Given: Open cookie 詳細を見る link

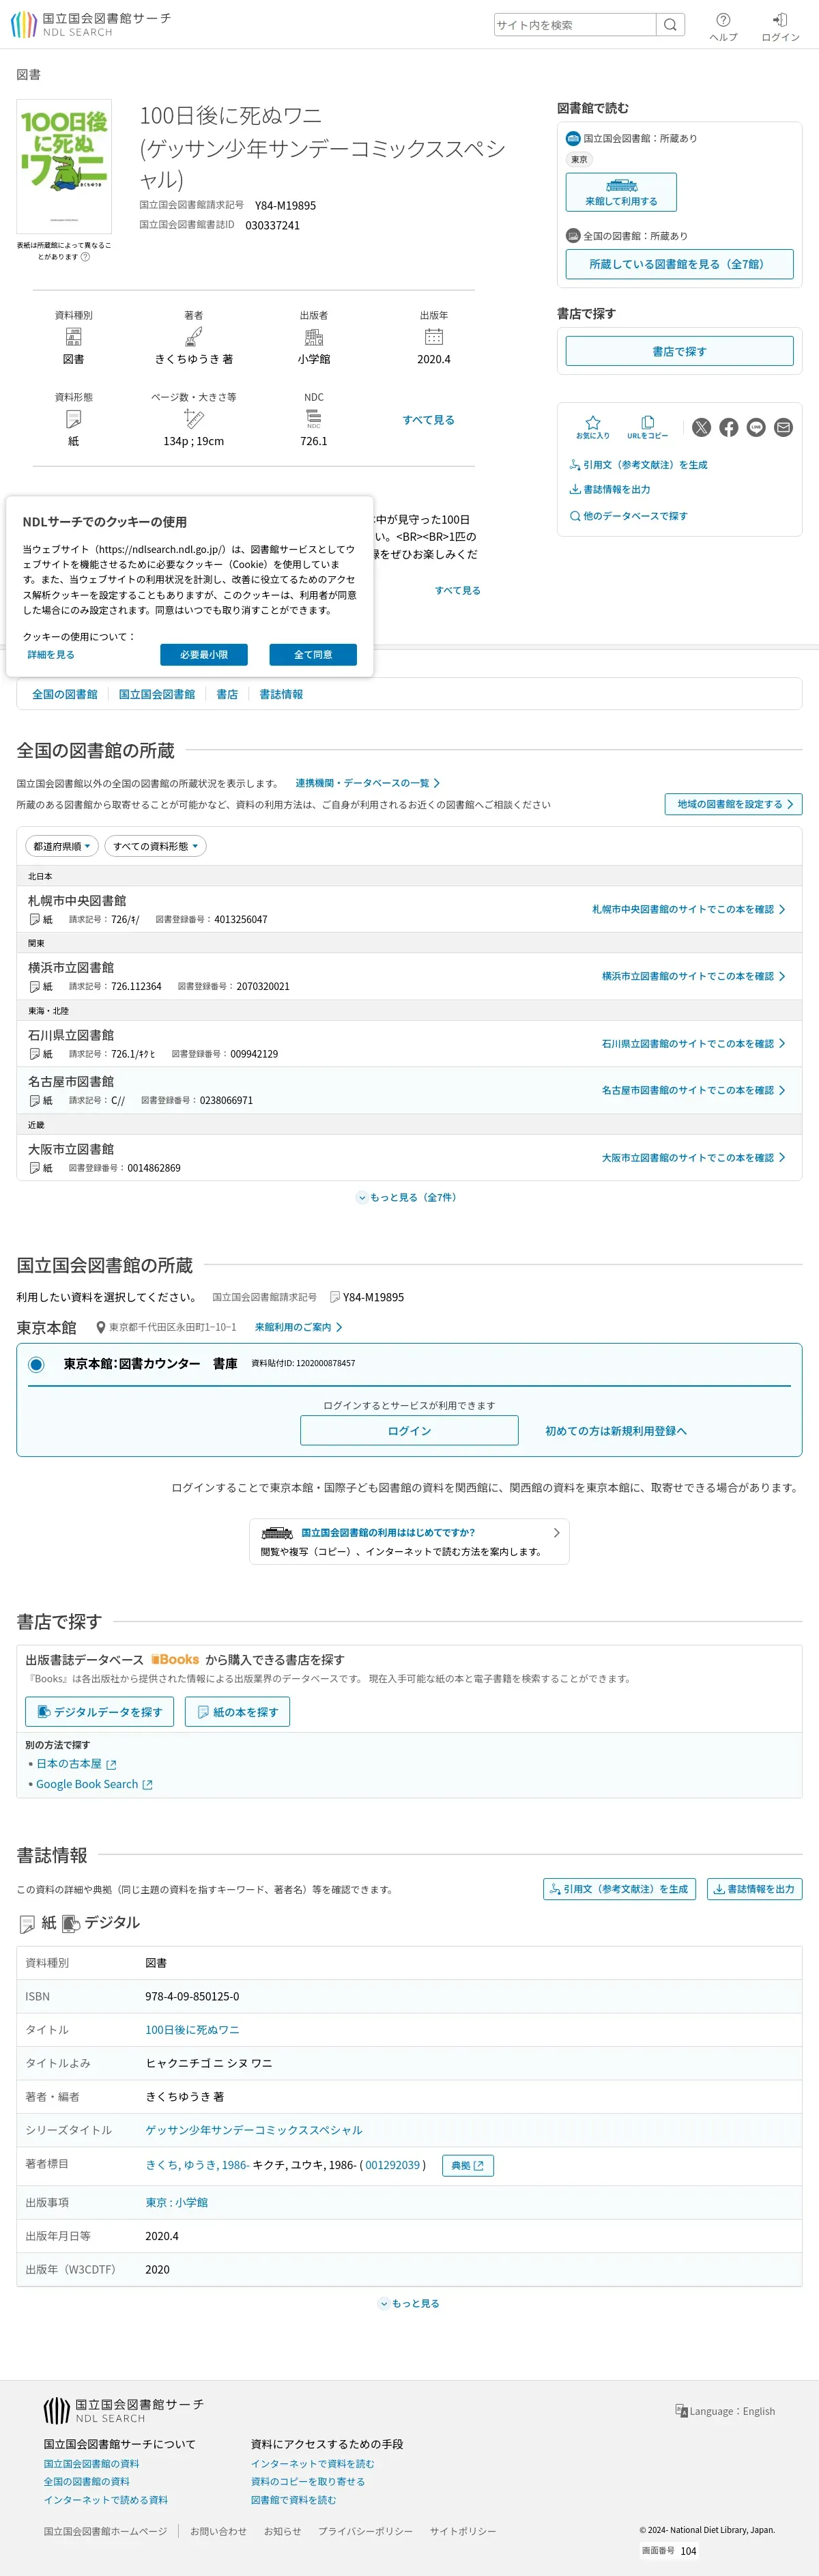Looking at the screenshot, I should pos(51,654).
